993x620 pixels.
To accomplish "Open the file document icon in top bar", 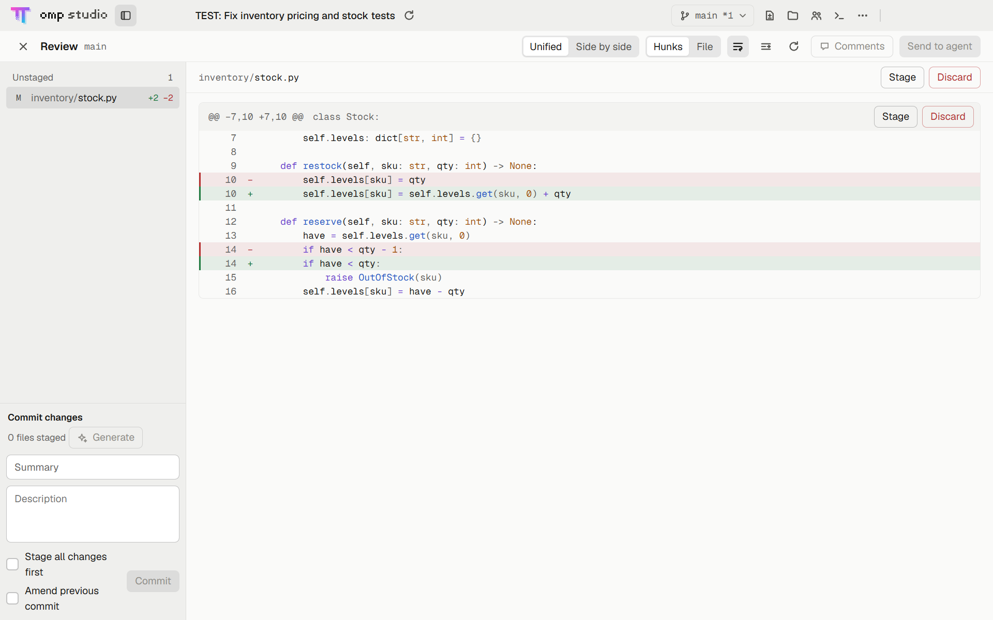I will [770, 16].
